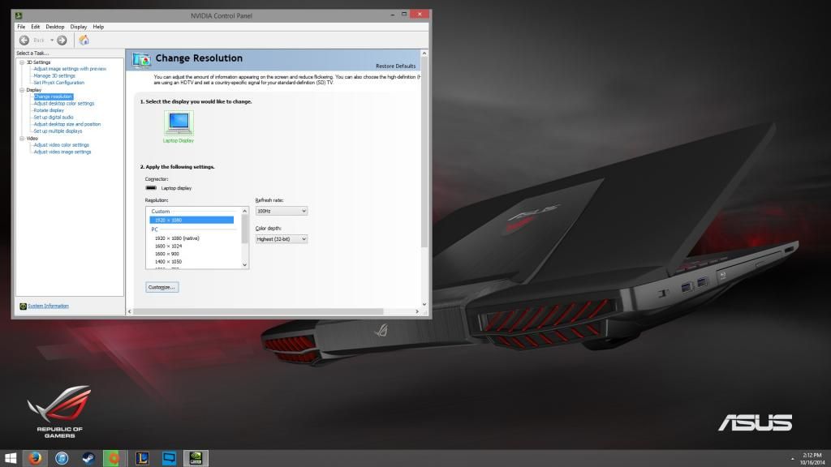This screenshot has height=467, width=831.
Task: Open the Refresh rate dropdown
Action: coord(282,211)
